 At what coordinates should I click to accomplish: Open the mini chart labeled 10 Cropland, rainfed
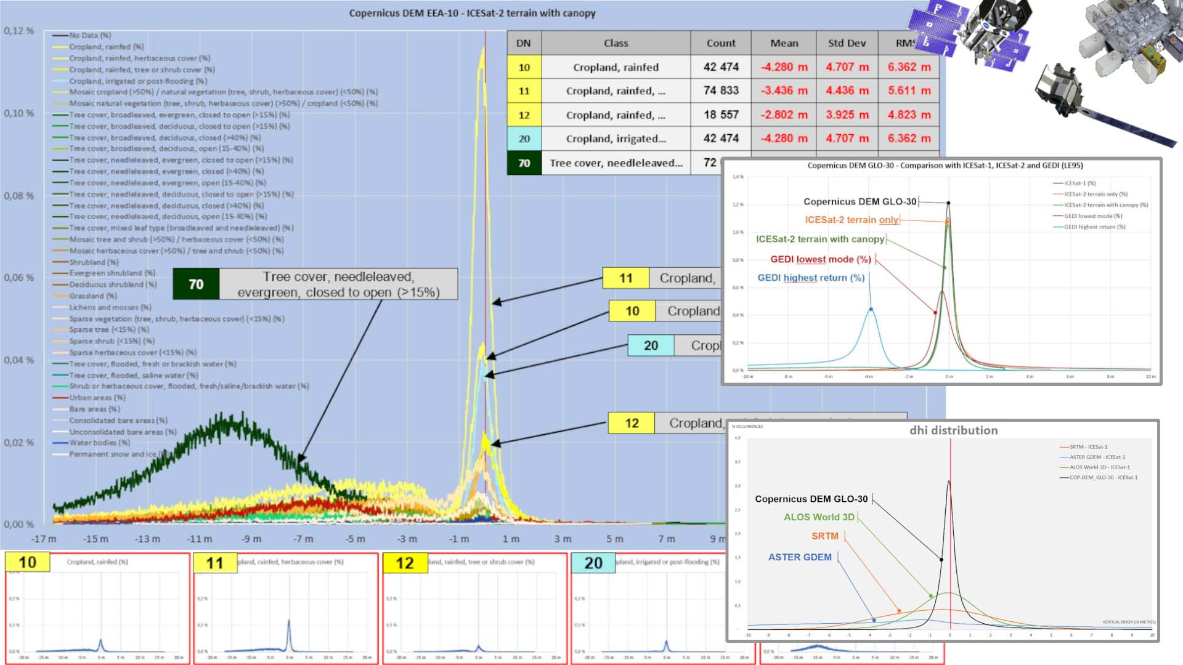98,609
